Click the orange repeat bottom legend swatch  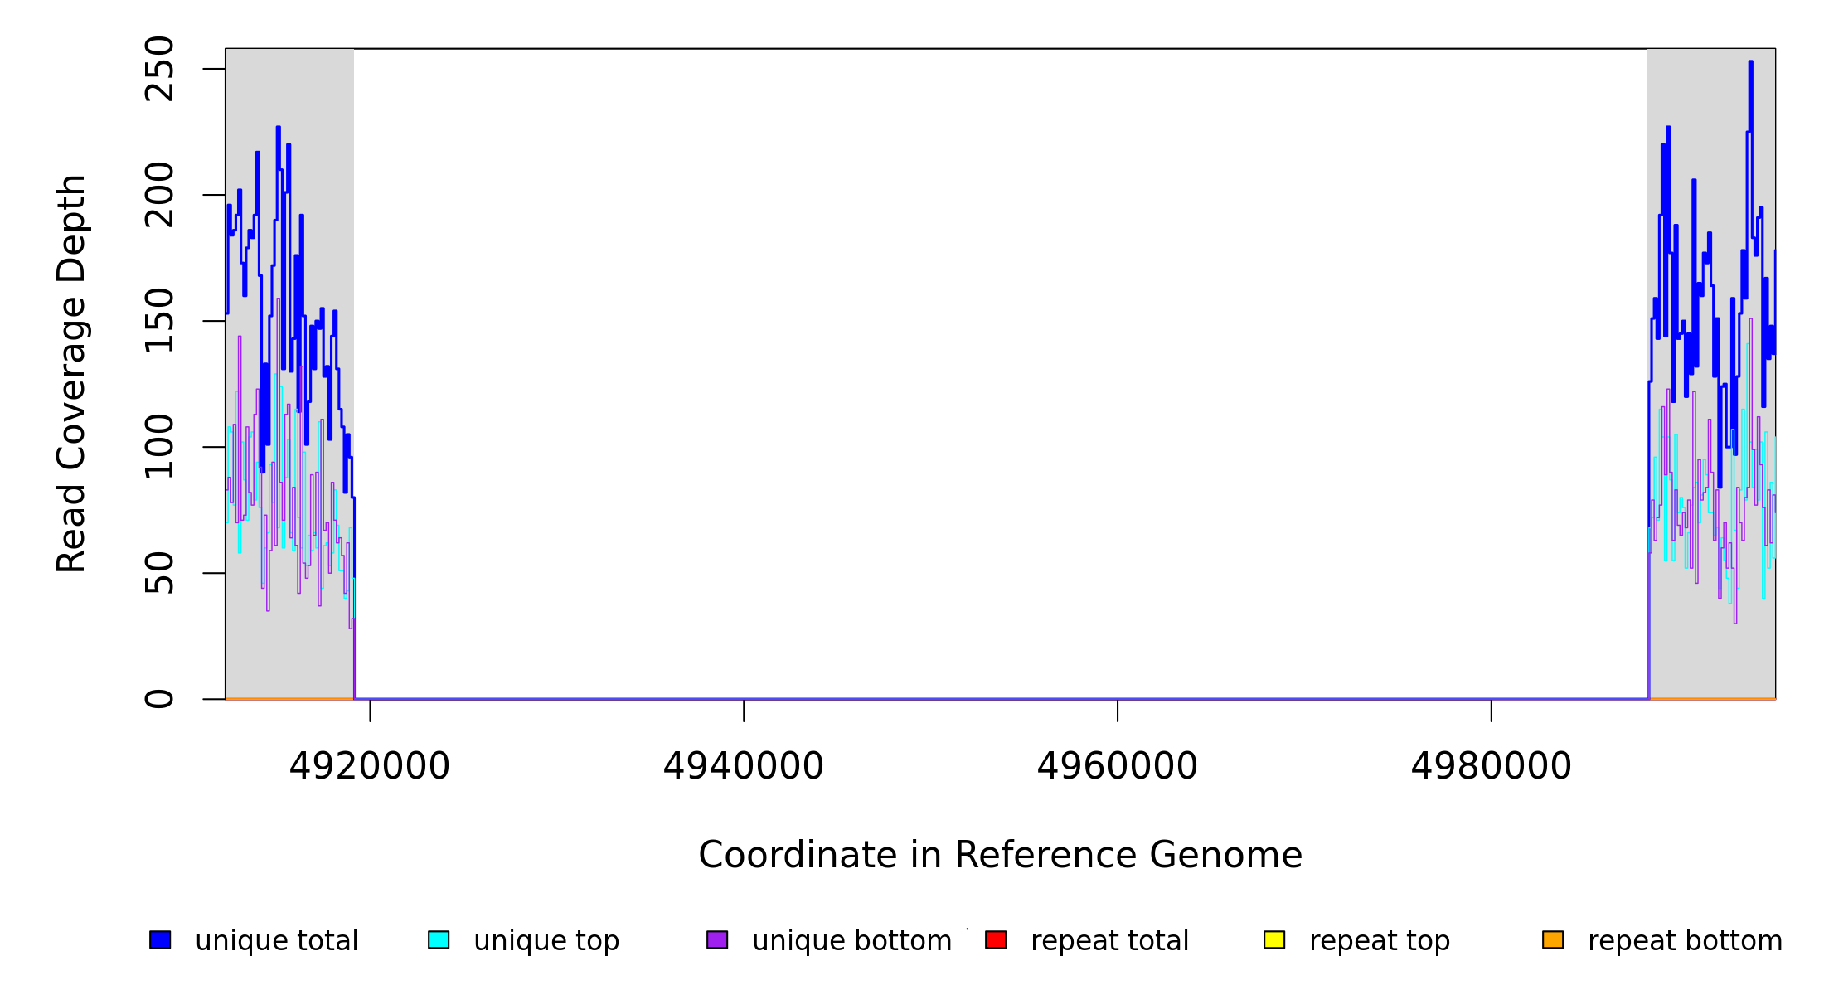coord(1553,939)
